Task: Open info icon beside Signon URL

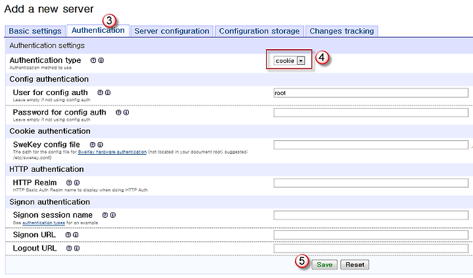Action: [x=76, y=235]
